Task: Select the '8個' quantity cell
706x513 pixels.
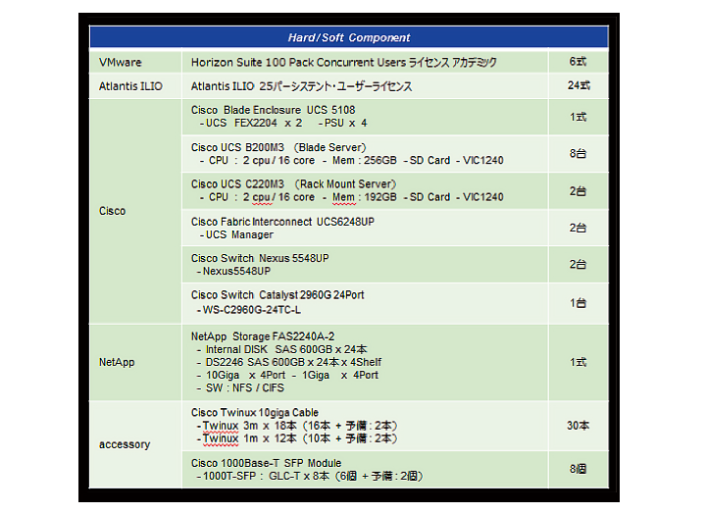Action: click(x=579, y=469)
